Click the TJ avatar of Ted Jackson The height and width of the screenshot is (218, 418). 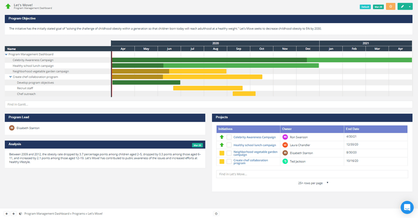(x=285, y=161)
